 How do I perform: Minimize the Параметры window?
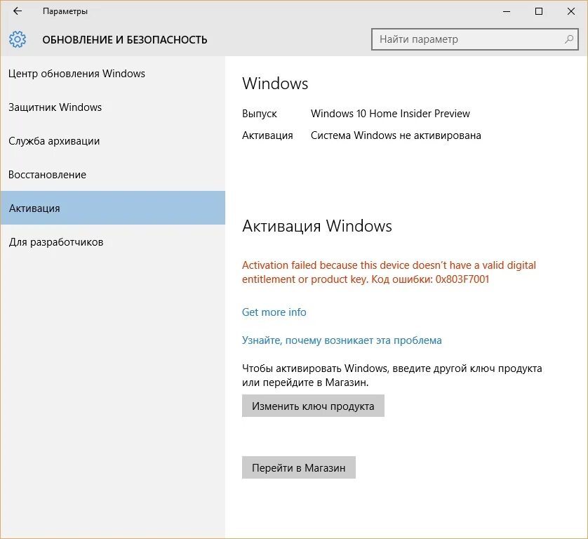pyautogui.click(x=507, y=12)
